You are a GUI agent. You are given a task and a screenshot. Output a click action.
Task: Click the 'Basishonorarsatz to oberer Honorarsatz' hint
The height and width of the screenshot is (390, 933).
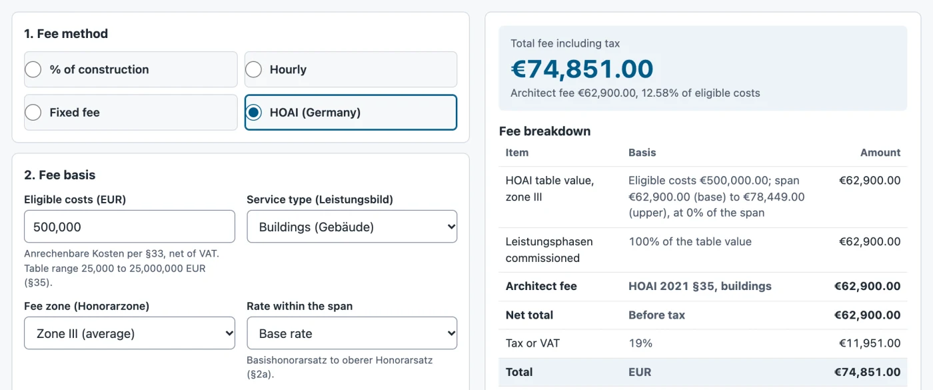point(340,367)
